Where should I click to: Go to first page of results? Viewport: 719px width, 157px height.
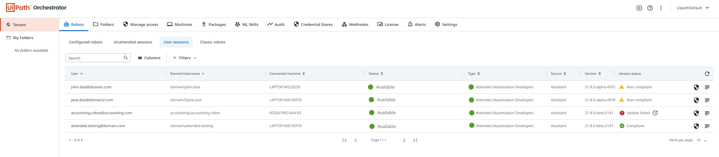344,140
